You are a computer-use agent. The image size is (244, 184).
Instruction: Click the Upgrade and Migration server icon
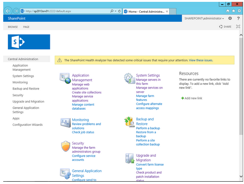[130, 158]
